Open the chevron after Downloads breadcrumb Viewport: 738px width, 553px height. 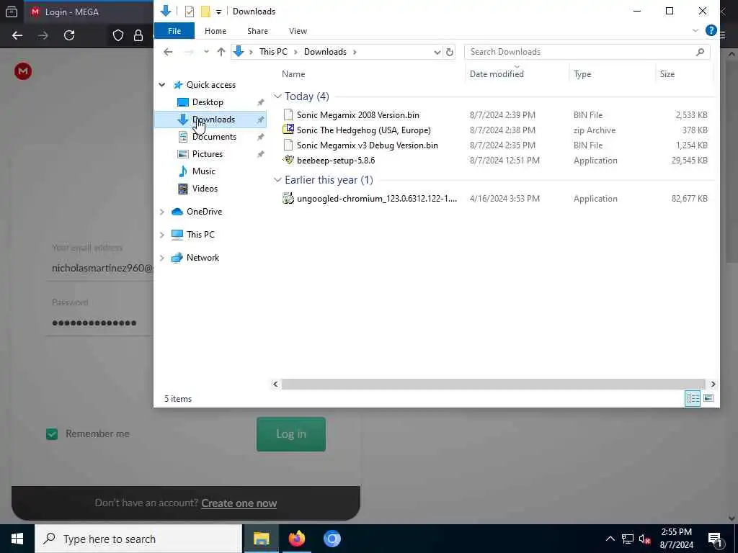click(x=355, y=52)
